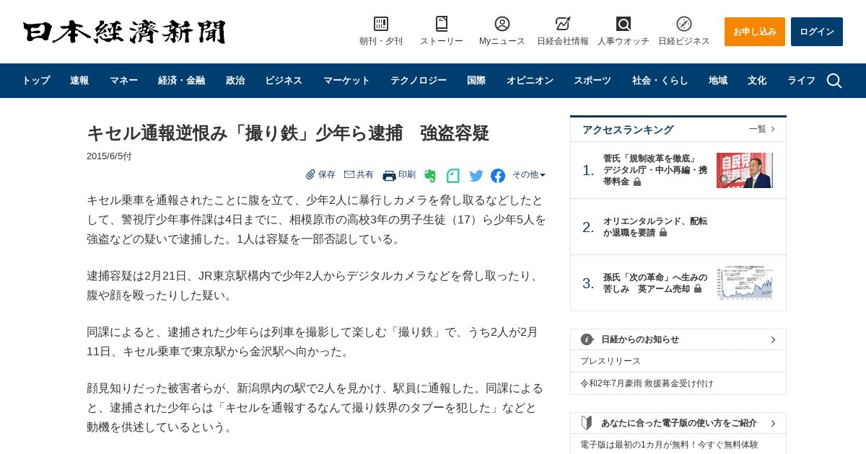Select the 社会・くらし navigation tab
This screenshot has width=866, height=454.
[660, 81]
